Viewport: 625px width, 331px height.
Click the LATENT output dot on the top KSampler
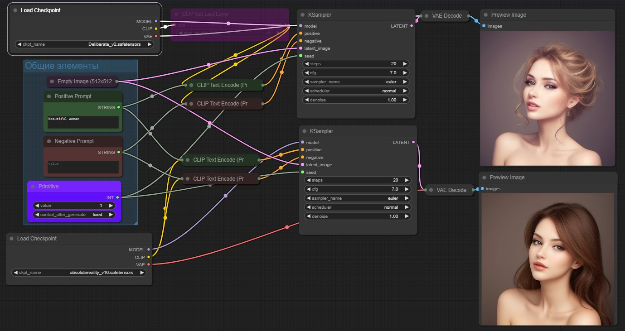click(x=412, y=26)
